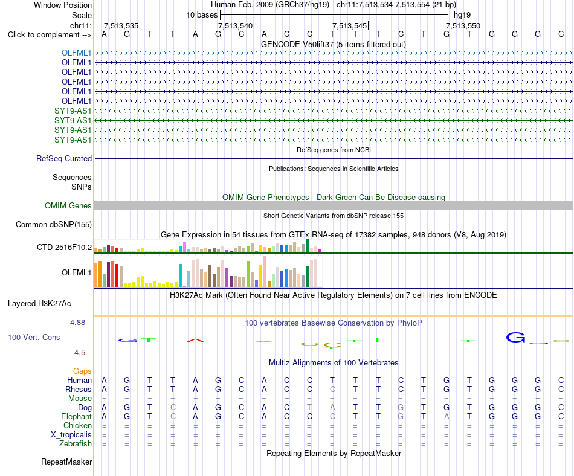Click the cyan bar in OLFML1 expression chart
This screenshot has width=574, height=476.
[x=180, y=275]
